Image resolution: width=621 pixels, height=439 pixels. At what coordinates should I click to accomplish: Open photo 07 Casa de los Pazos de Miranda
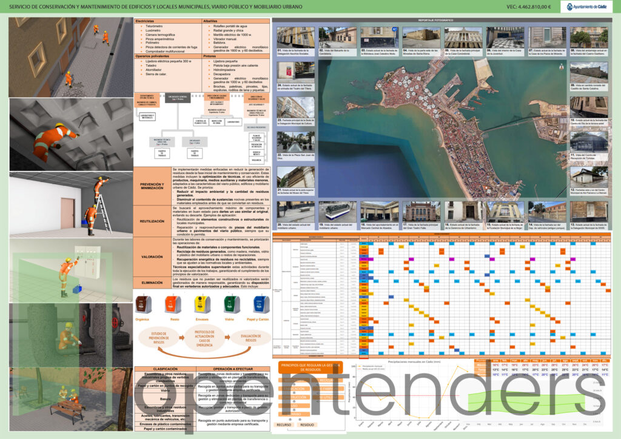pos(547,38)
